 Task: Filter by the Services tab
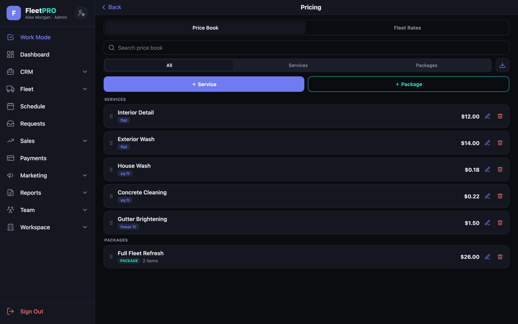pos(298,65)
